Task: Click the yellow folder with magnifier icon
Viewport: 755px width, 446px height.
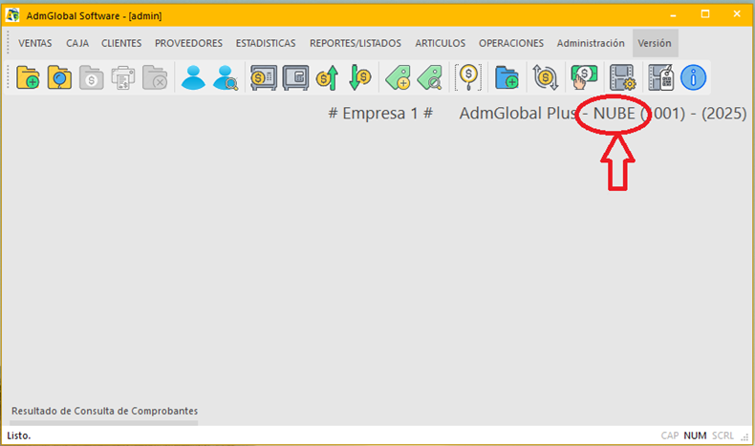Action: coord(59,77)
